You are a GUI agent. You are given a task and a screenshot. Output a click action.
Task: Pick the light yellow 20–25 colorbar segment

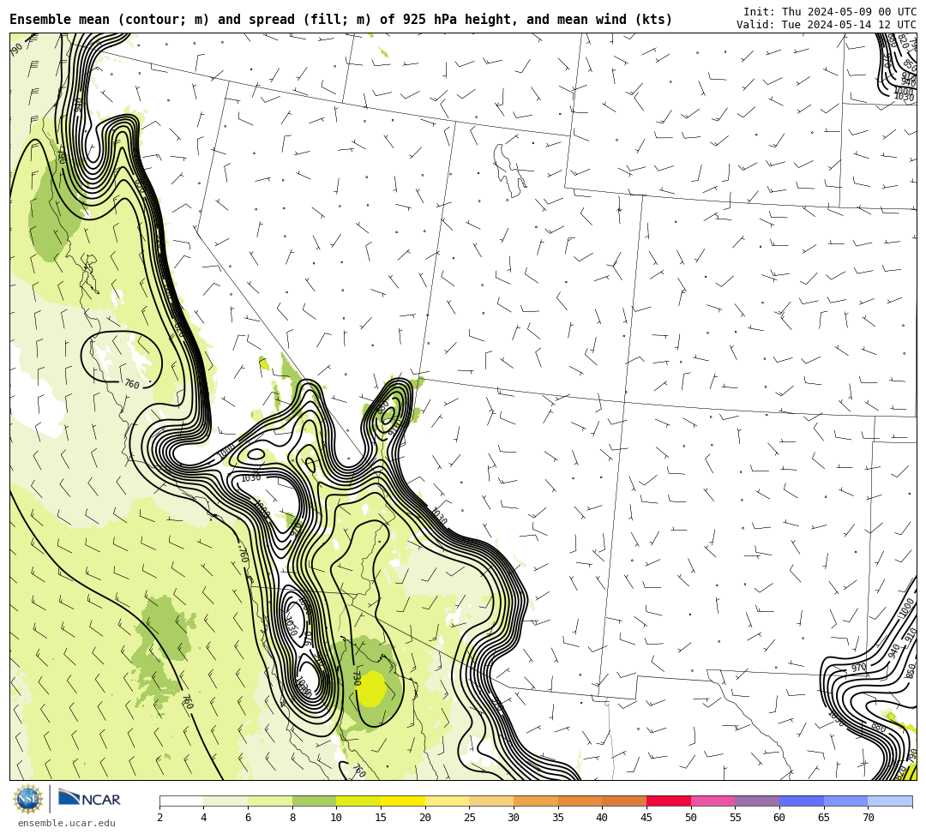[x=447, y=801]
